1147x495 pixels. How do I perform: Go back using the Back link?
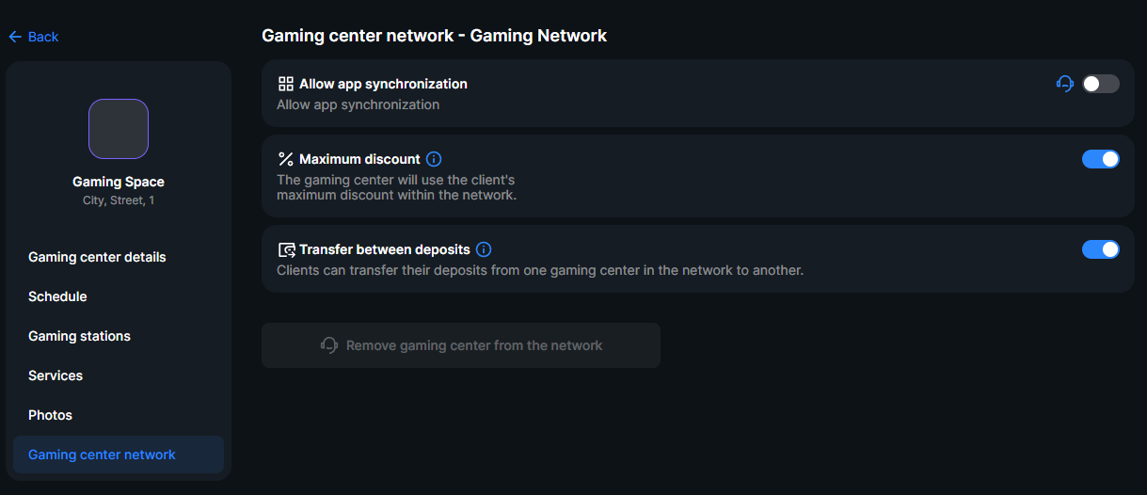point(33,37)
